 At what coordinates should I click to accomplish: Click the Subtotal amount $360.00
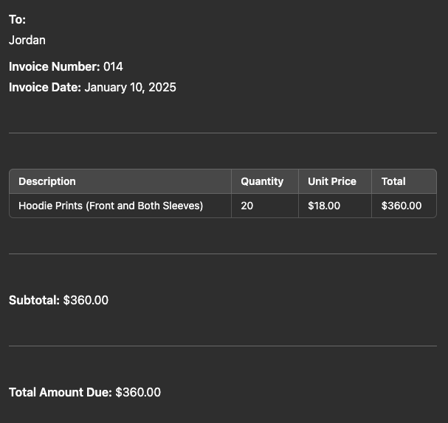pyautogui.click(x=86, y=300)
